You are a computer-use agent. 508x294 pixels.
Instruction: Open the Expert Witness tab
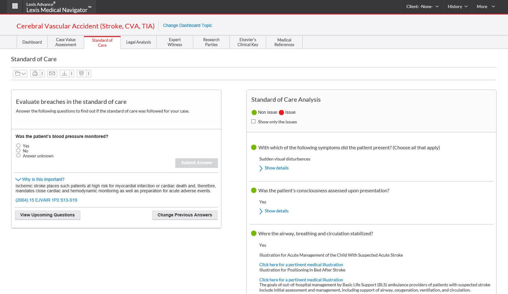tap(175, 42)
